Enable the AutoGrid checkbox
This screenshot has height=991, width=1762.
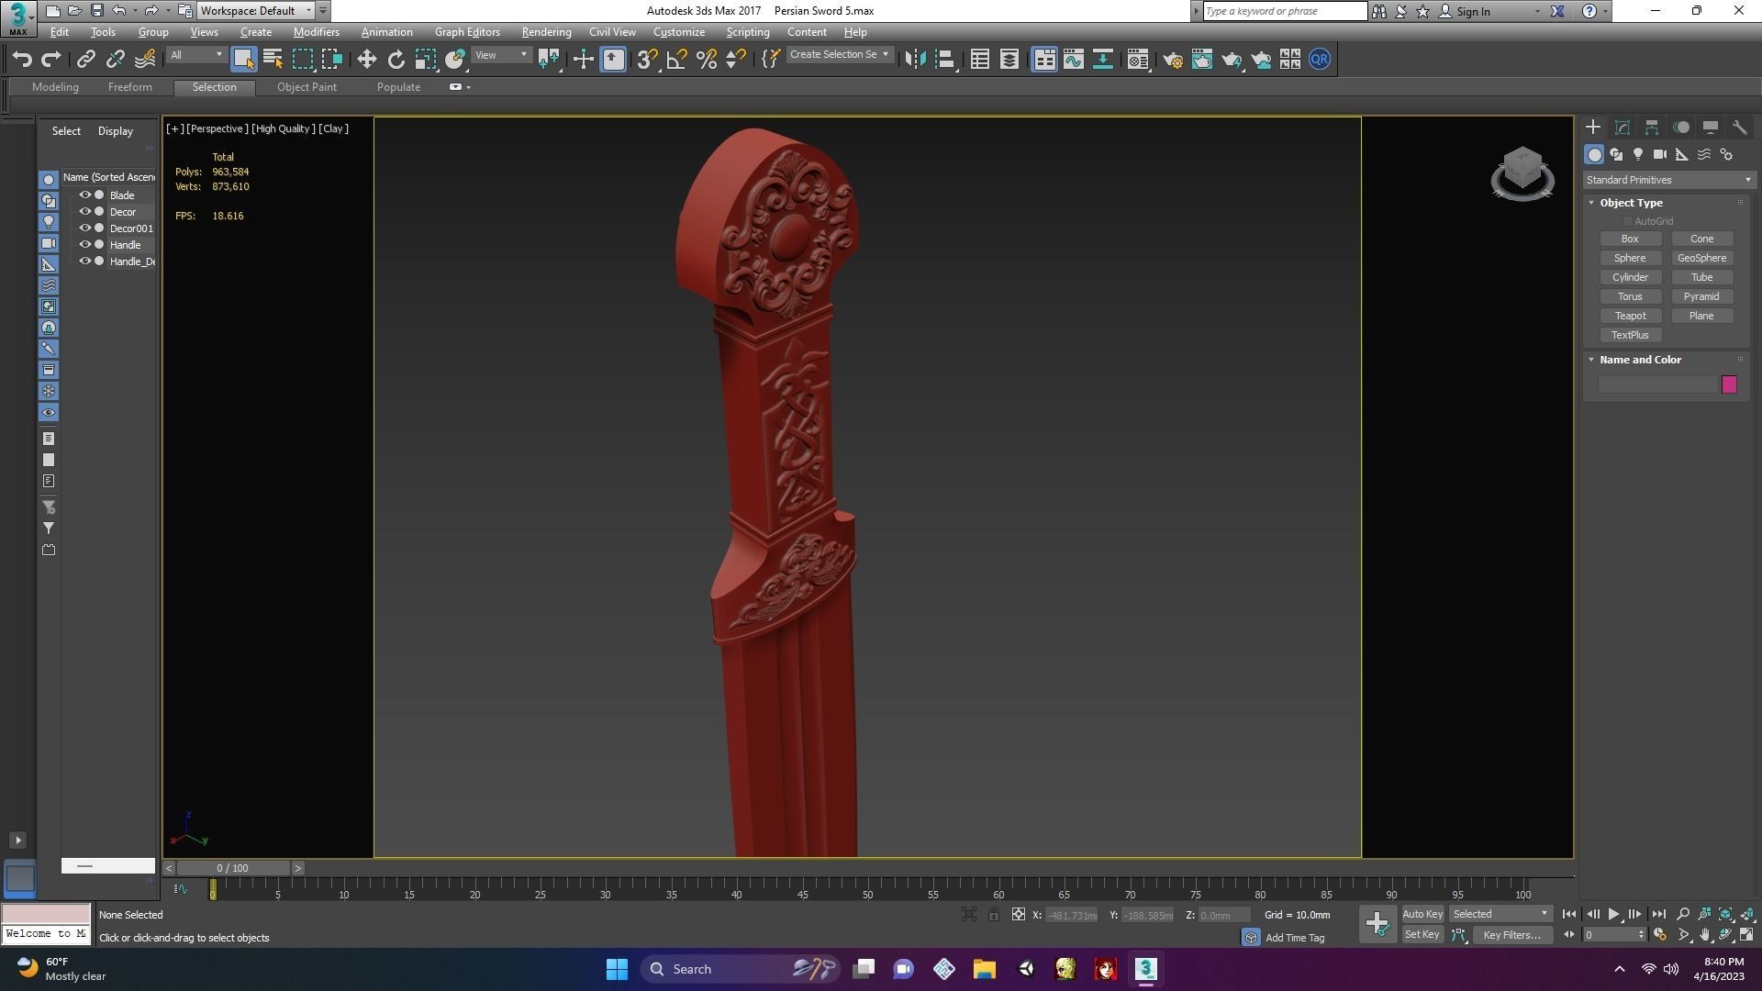(1628, 221)
